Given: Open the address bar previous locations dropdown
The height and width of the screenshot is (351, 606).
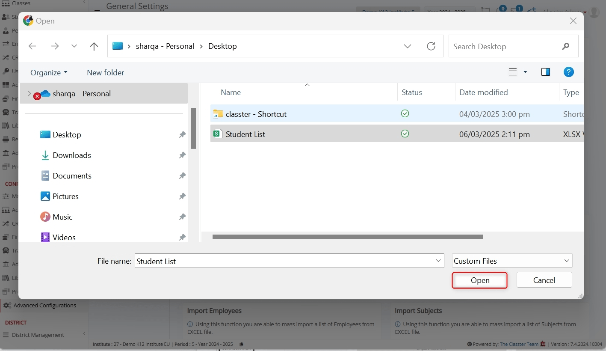Looking at the screenshot, I should pyautogui.click(x=407, y=46).
